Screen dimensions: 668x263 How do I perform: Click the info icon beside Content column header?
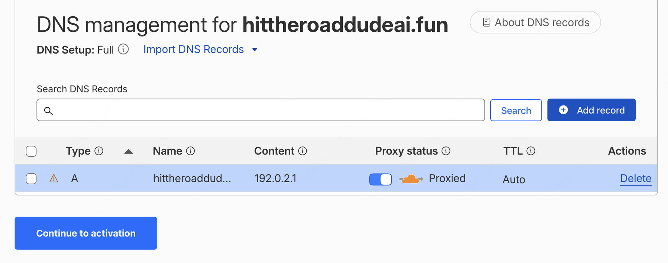pyautogui.click(x=303, y=151)
